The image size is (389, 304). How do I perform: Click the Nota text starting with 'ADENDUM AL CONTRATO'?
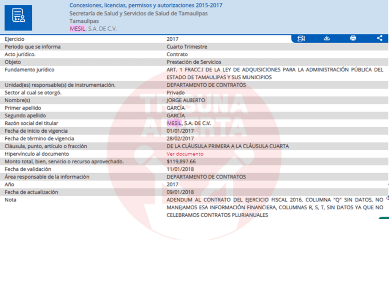click(x=275, y=199)
